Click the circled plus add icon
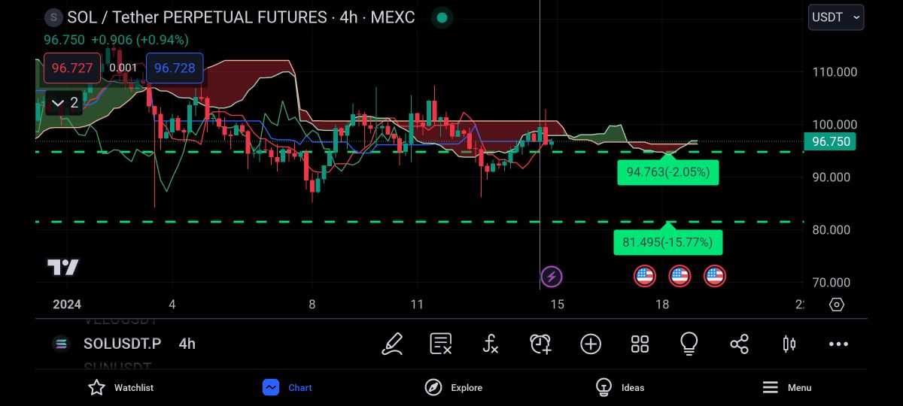Viewport: 903px width, 406px height. coord(591,344)
